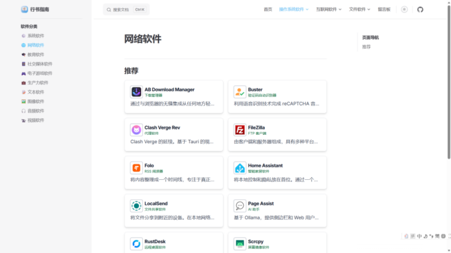Click the Scrcpy app icon

pos(239,244)
